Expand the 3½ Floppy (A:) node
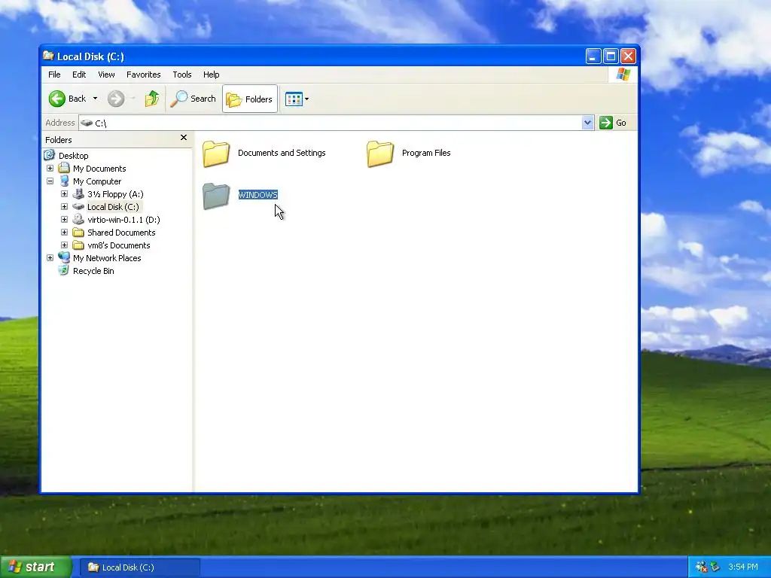 pos(65,194)
